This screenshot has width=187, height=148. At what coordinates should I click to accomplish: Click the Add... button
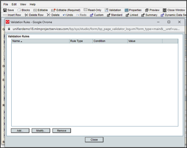pos(20,131)
